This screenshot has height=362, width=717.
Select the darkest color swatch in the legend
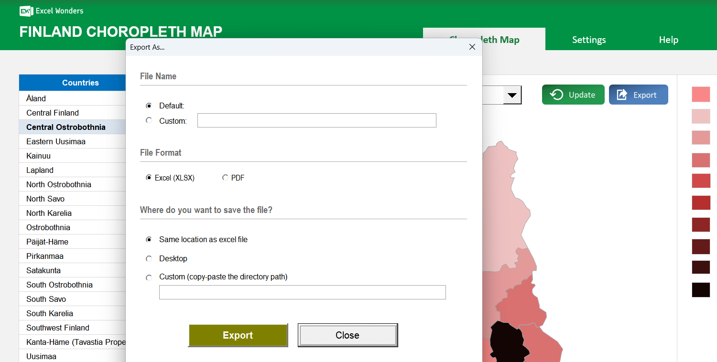(701, 289)
